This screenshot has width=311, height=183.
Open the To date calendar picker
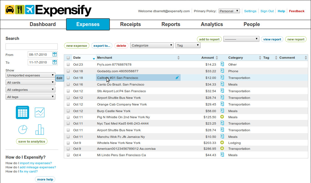coord(54,62)
